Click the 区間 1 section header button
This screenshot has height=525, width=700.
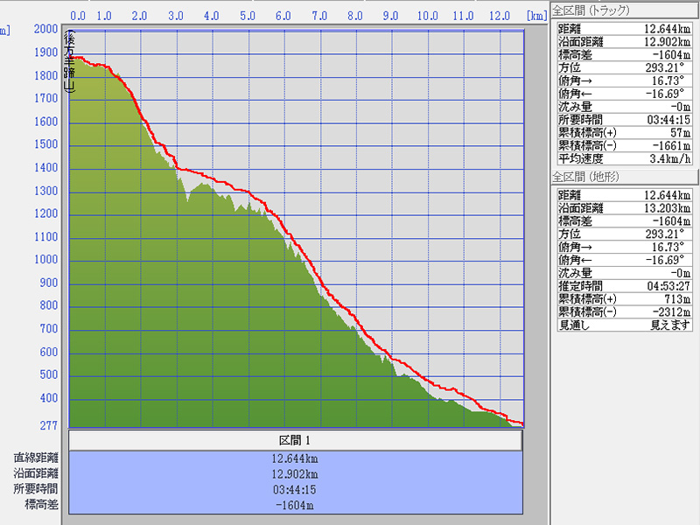295,440
